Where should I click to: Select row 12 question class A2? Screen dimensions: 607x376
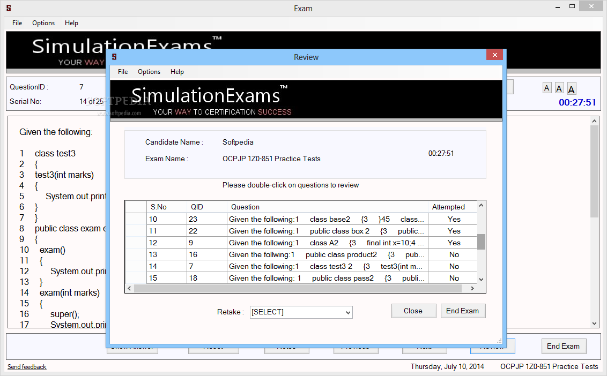pos(301,243)
